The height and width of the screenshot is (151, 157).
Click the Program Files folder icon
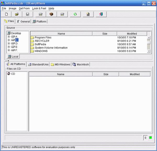click(x=32, y=37)
